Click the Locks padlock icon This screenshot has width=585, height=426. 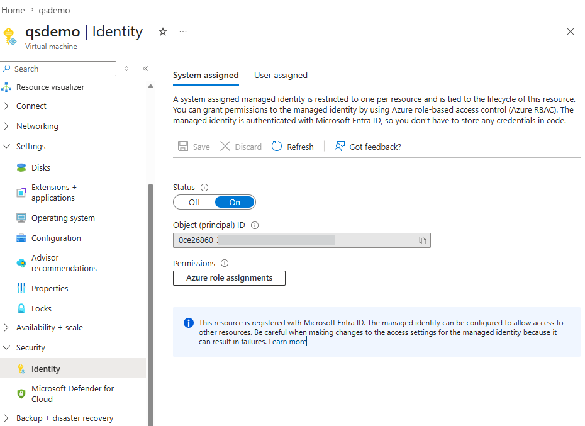click(x=21, y=308)
